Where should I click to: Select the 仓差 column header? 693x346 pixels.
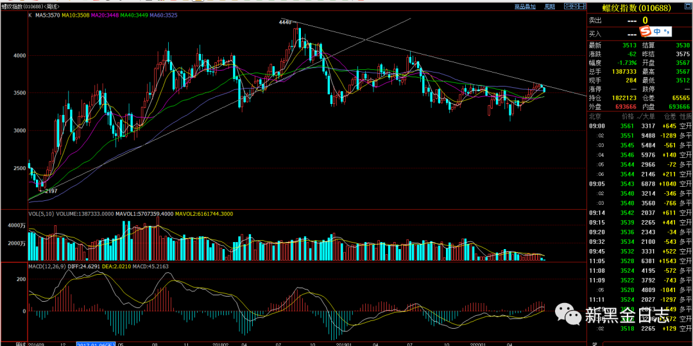[671, 116]
